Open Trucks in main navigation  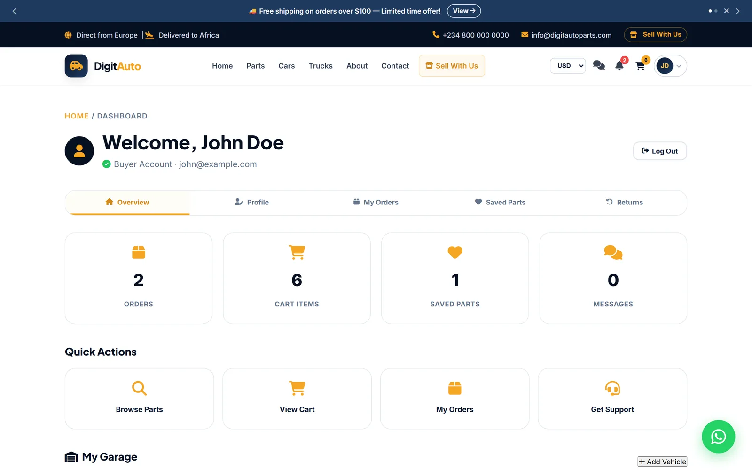point(321,66)
